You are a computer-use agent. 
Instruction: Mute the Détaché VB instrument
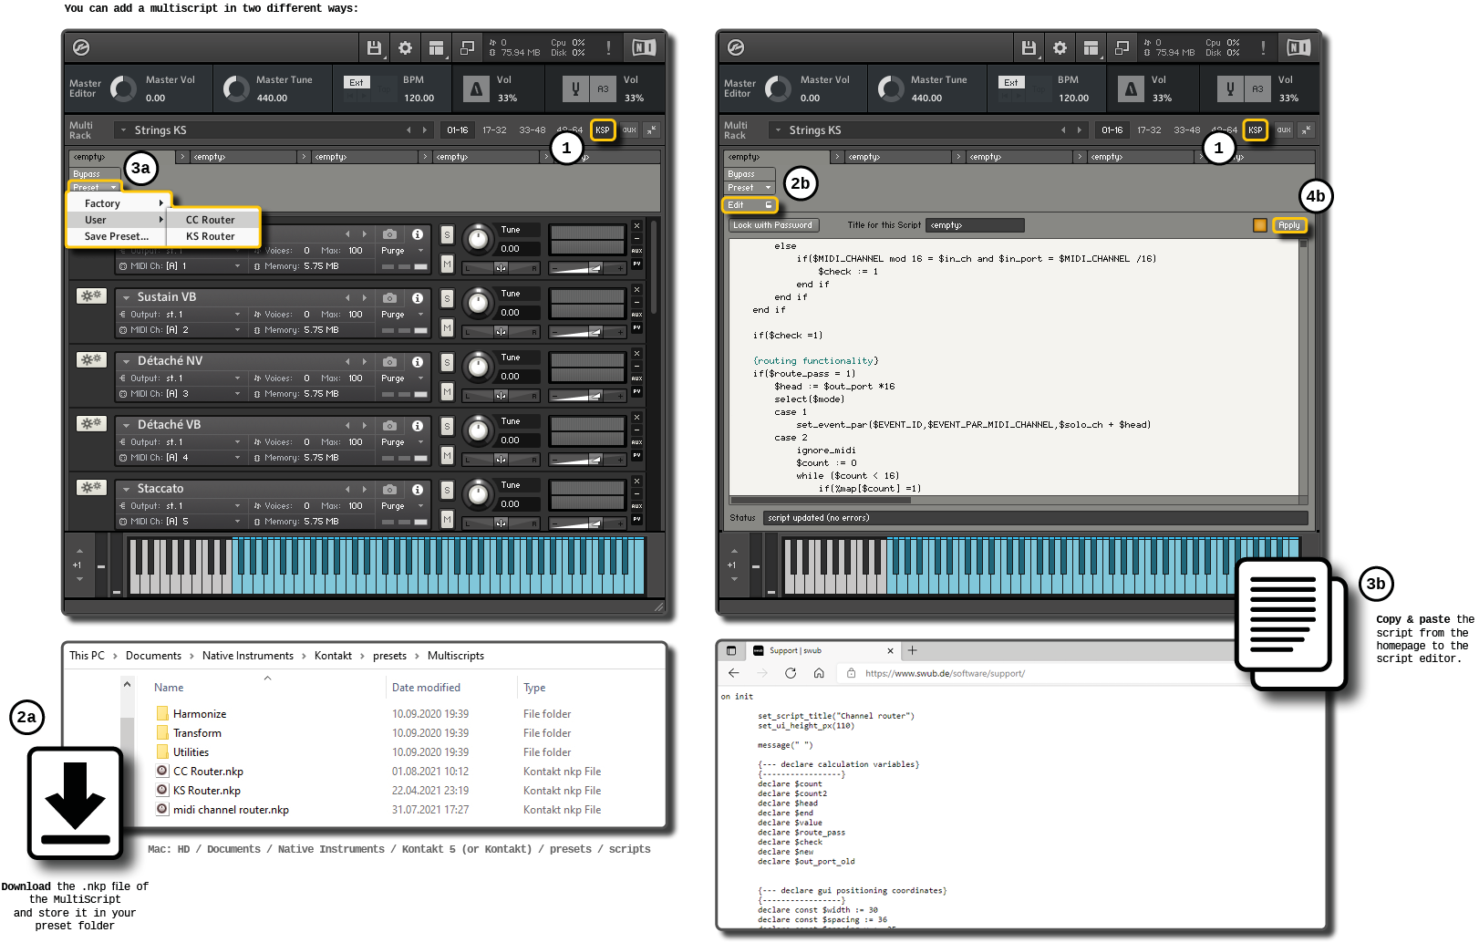[x=447, y=455]
